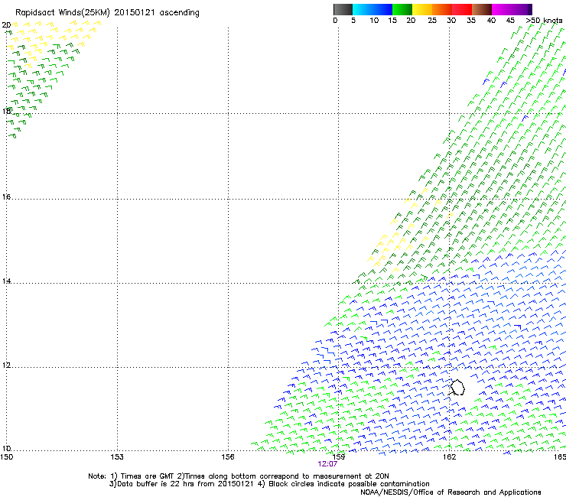Screen dimensions: 566x497
Task: Click the black contamination circle near 162 longitude
Action: (457, 387)
